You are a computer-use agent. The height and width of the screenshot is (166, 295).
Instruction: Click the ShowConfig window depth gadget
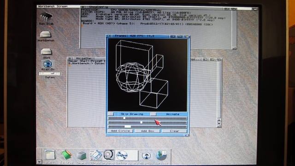(x=234, y=9)
